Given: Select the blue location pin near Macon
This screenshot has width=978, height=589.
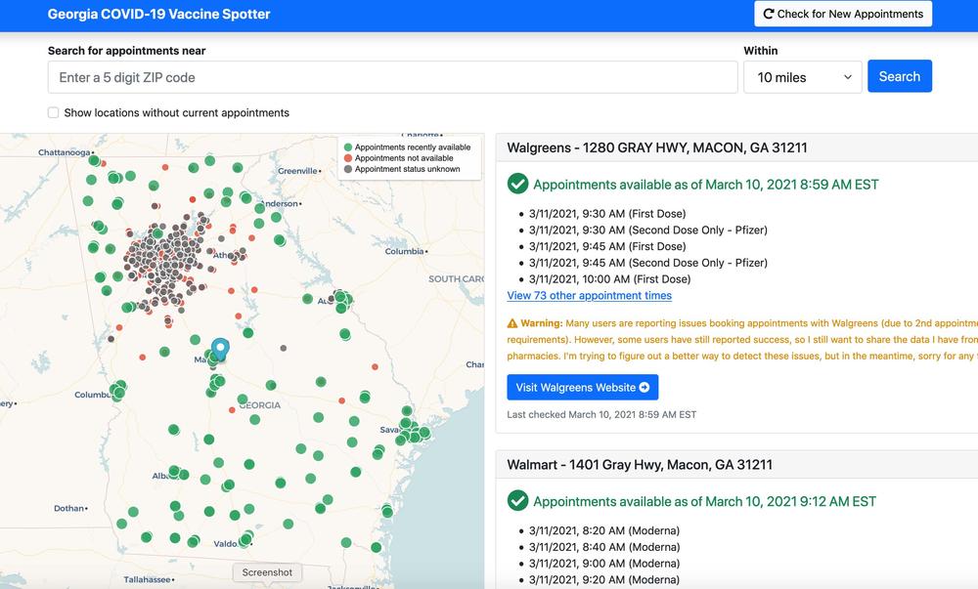Looking at the screenshot, I should click(x=220, y=349).
